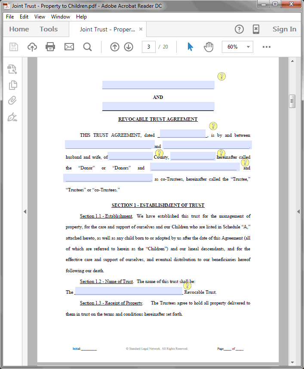Click the Save file icon
Screen dimensions: 304x369
pyautogui.click(x=14, y=47)
